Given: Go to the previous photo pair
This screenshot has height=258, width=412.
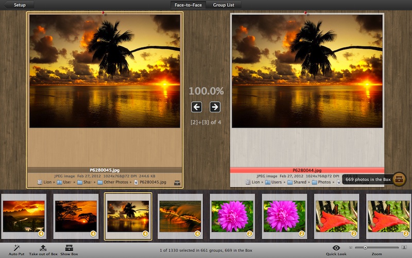Looking at the screenshot, I should pyautogui.click(x=196, y=107).
